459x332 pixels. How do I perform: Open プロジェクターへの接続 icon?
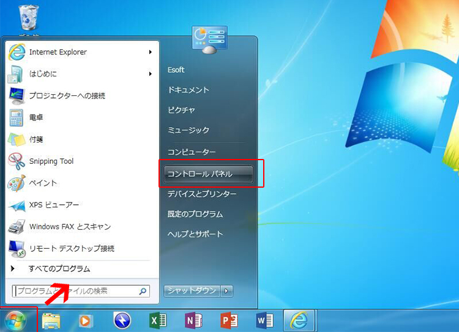click(17, 95)
